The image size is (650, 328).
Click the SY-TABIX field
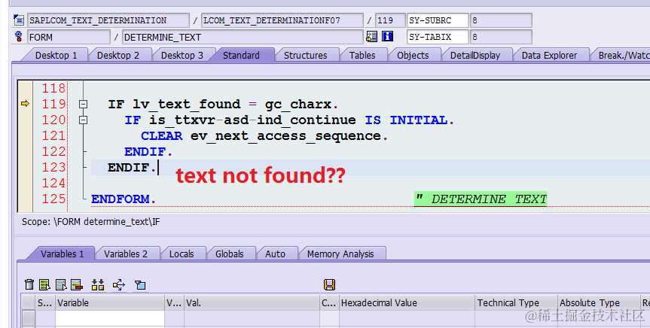point(438,37)
